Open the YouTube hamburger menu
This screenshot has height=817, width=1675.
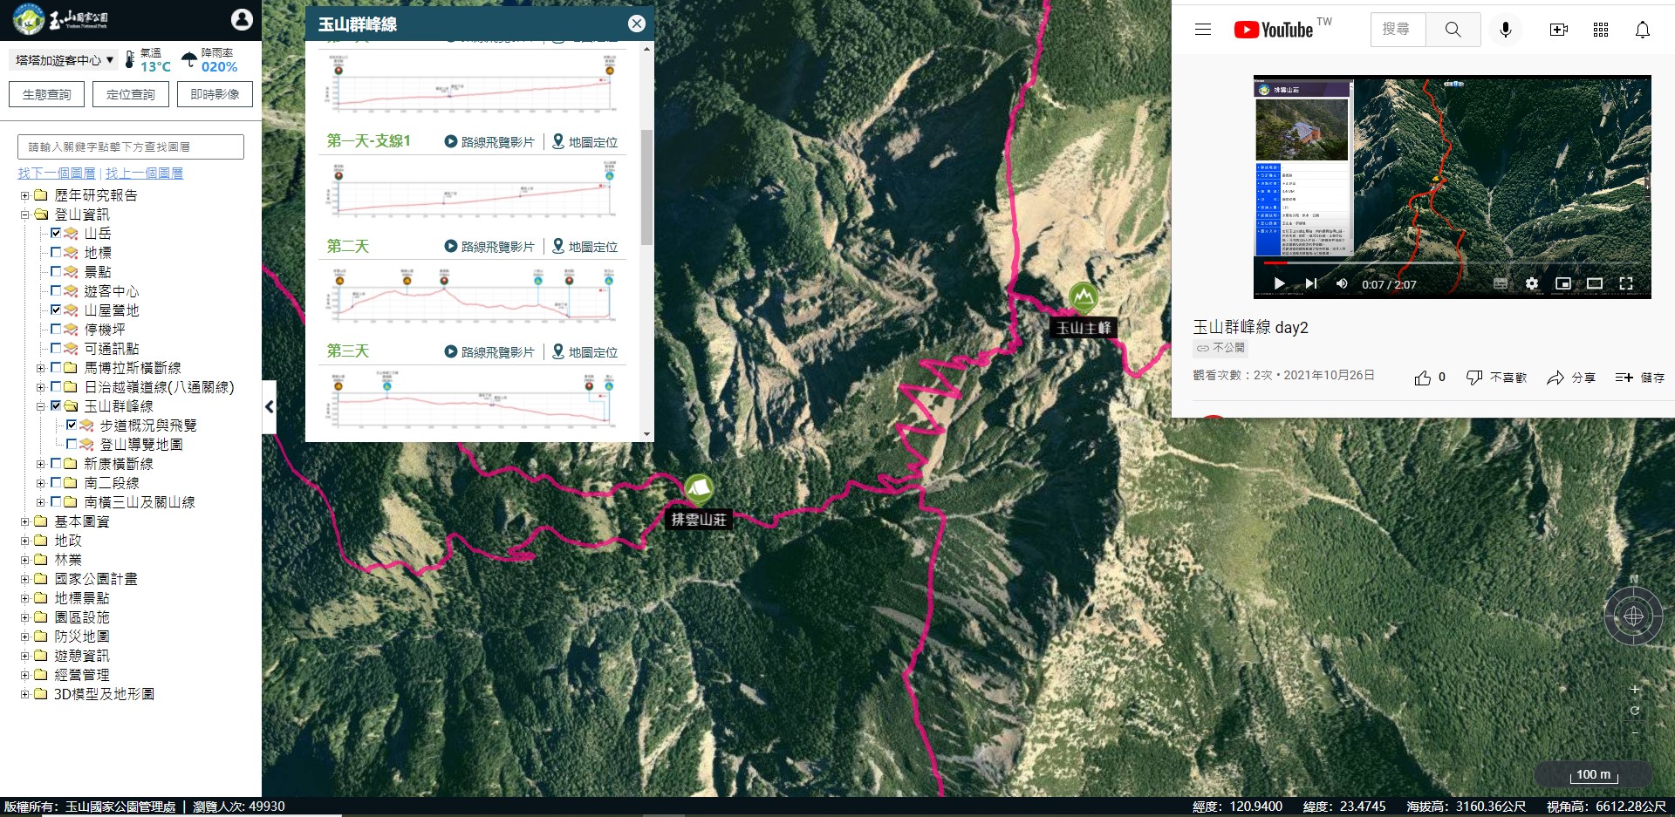click(x=1202, y=29)
